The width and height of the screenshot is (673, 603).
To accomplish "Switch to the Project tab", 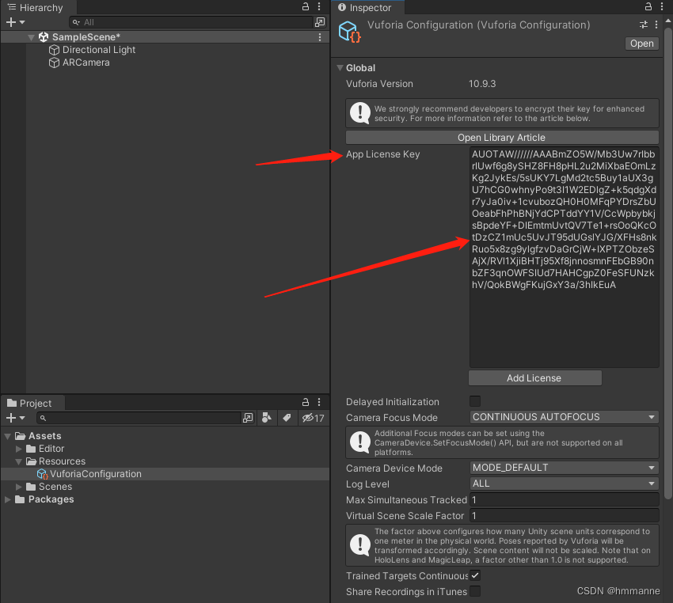I will click(32, 403).
